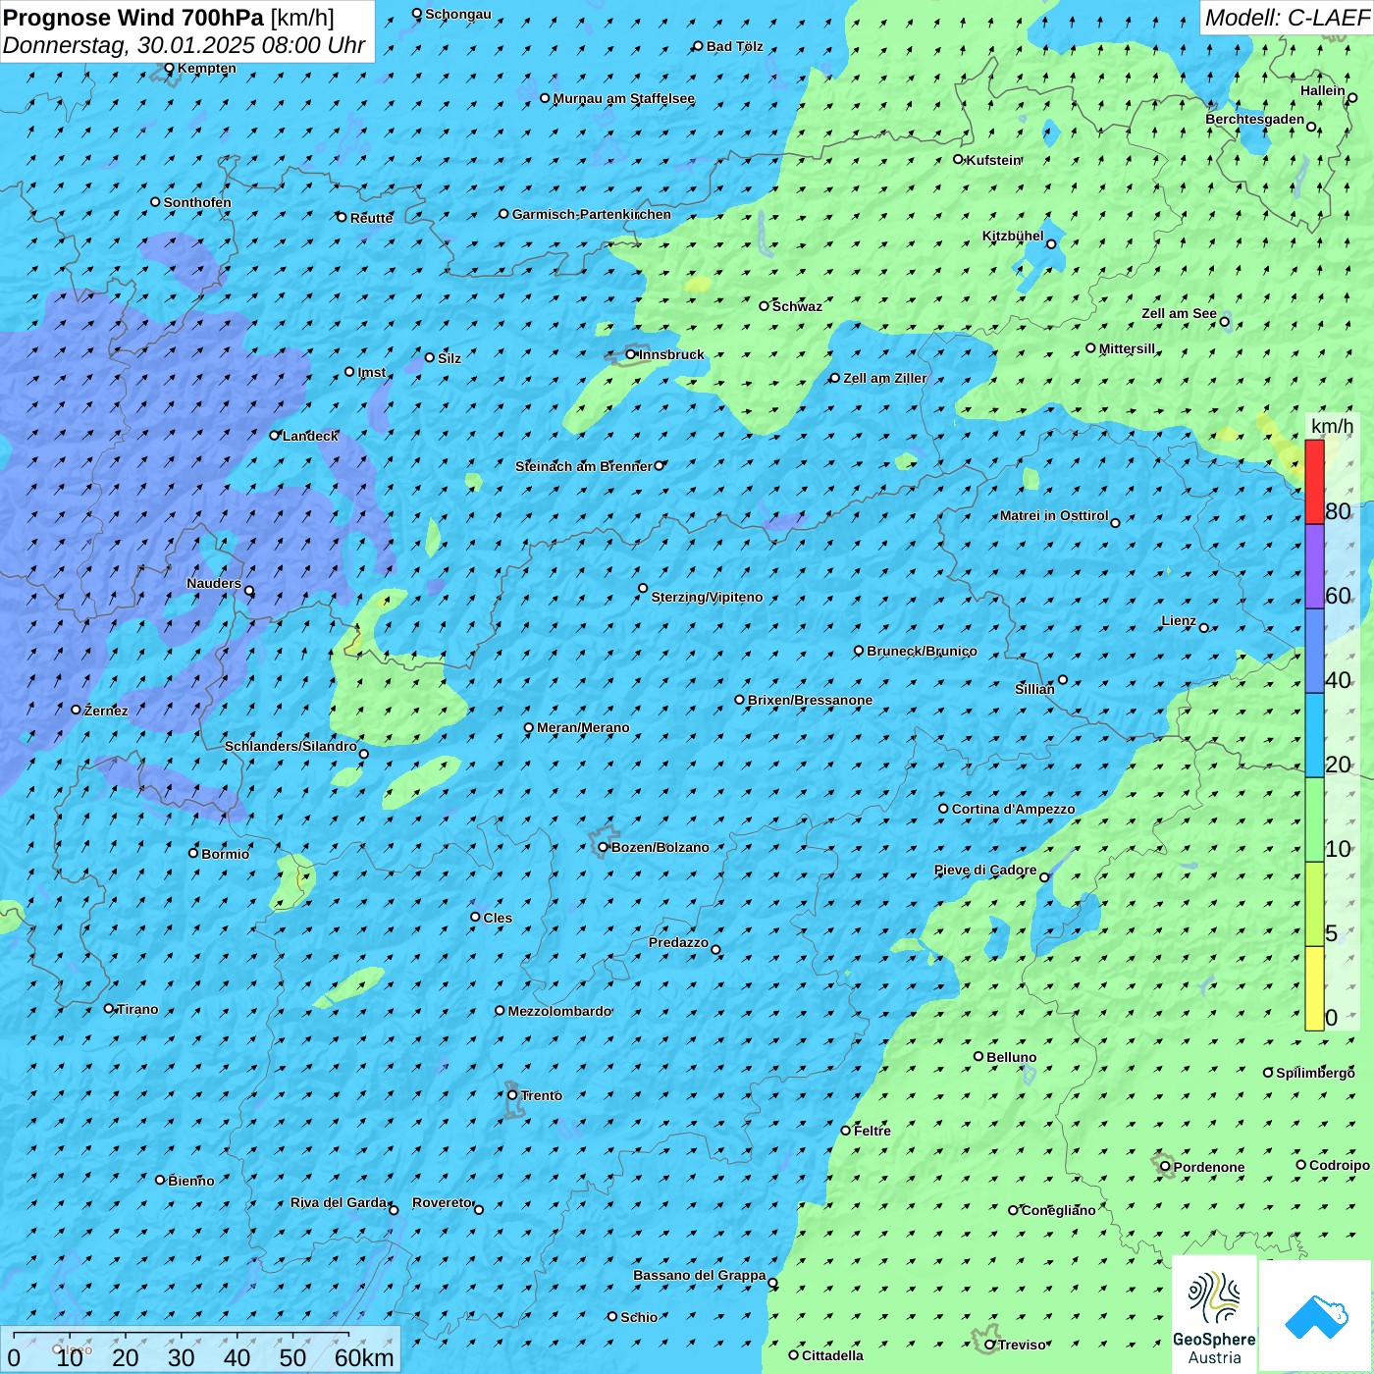Click the 'Modell: C-LAEF' label

(x=1286, y=18)
